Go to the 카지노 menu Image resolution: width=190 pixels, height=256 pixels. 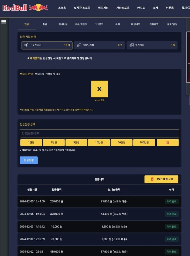tap(141, 8)
